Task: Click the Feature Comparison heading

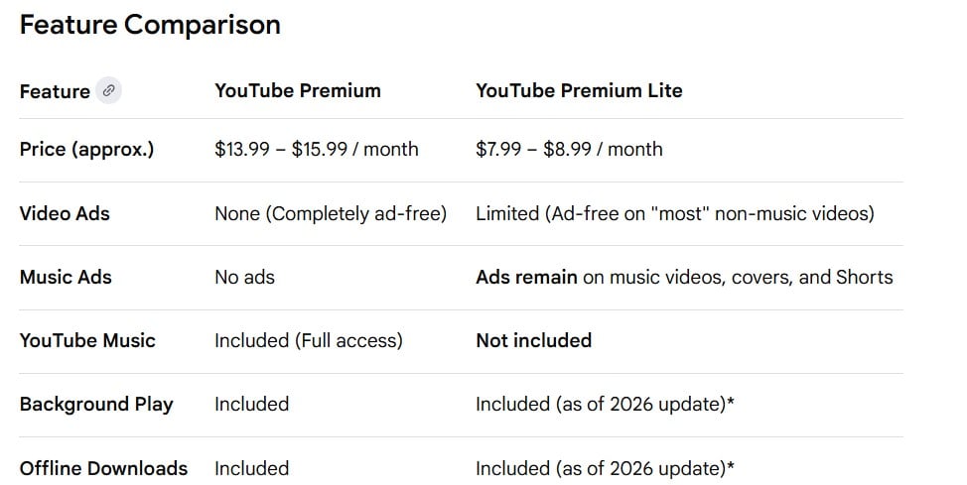Action: pos(150,25)
